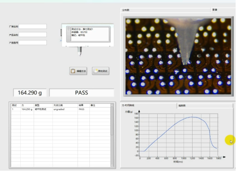The width and height of the screenshot is (236, 171).
Task: Select test row 1 with 164.290 g
Action: pyautogui.click(x=61, y=109)
